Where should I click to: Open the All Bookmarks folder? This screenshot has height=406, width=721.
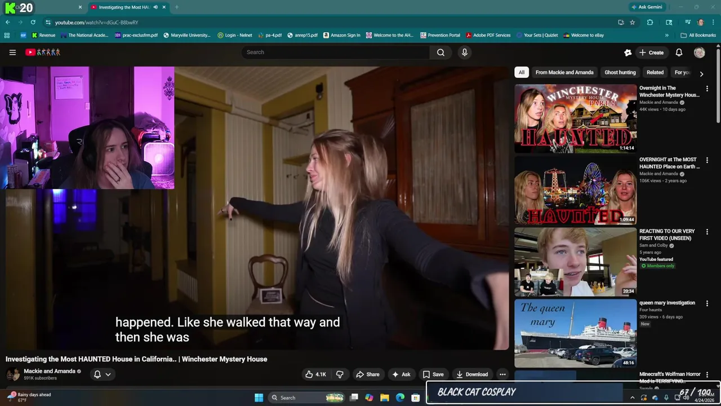coord(698,35)
